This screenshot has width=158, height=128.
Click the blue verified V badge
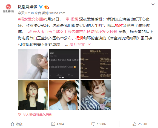pos(41,7)
